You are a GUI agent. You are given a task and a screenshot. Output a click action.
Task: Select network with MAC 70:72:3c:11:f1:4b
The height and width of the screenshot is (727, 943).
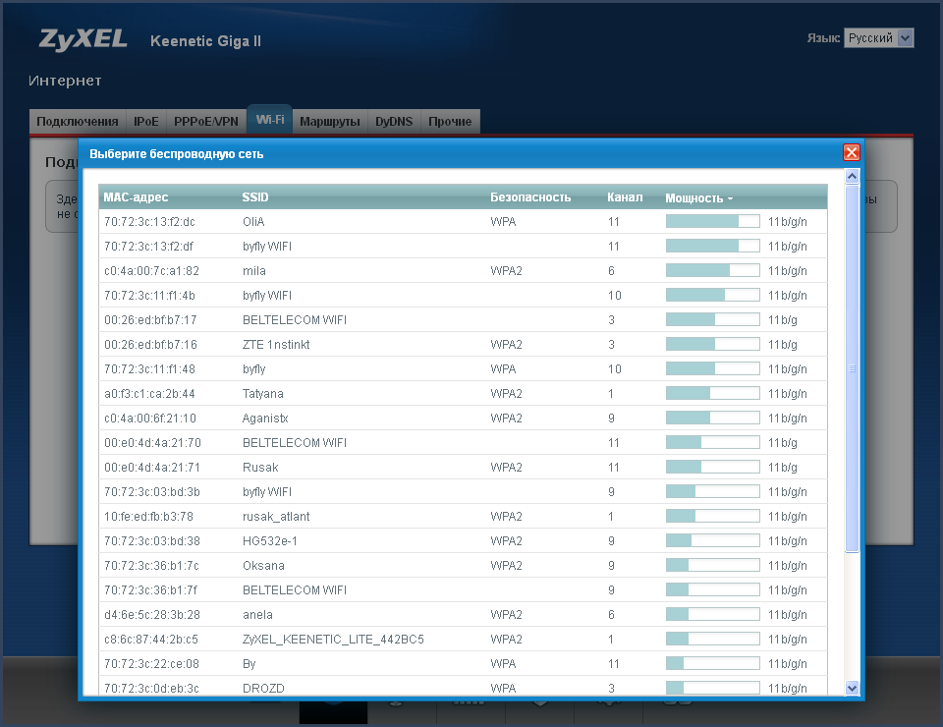point(463,296)
